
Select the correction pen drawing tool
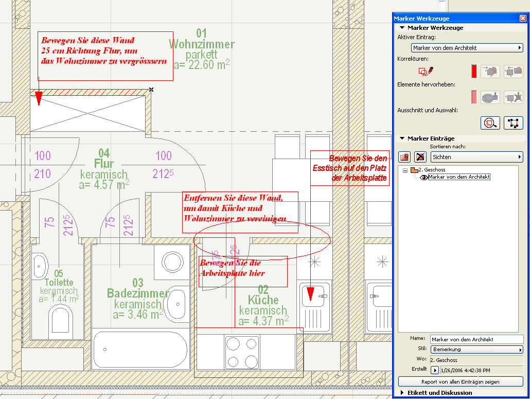click(426, 72)
